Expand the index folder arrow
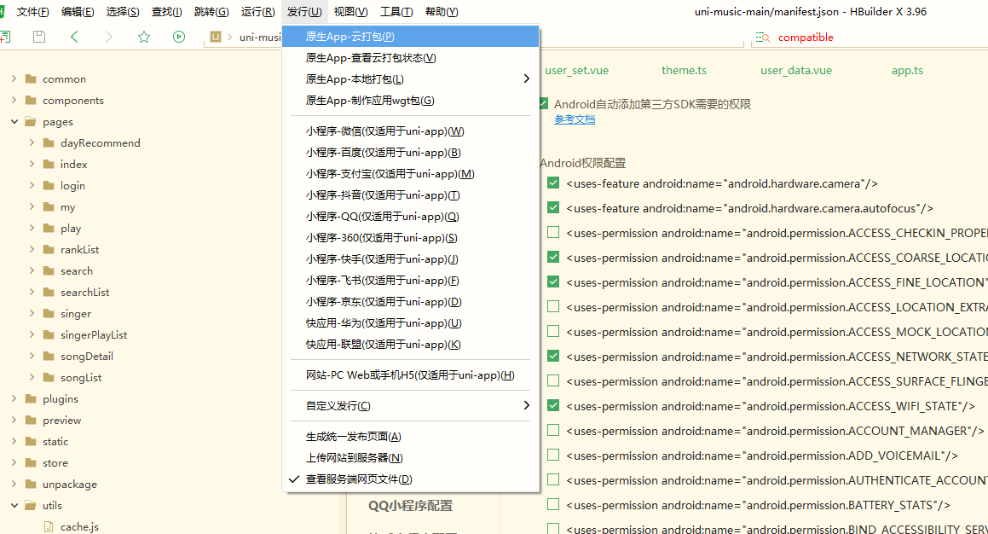The height and width of the screenshot is (534, 988). click(32, 164)
